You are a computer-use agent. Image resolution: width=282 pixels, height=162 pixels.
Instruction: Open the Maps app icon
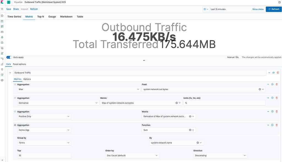point(2,37)
